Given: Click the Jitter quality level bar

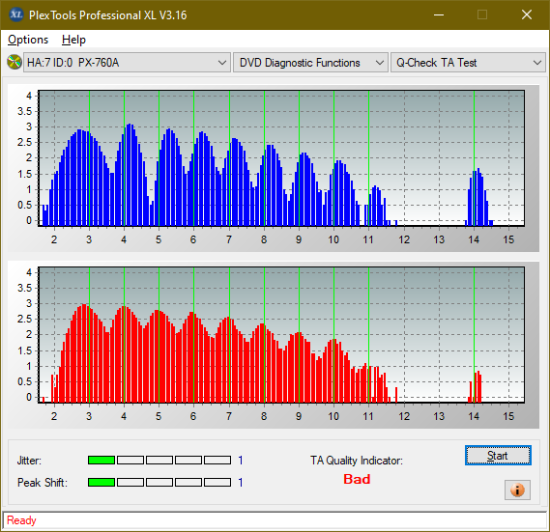Looking at the screenshot, I should coord(159,461).
